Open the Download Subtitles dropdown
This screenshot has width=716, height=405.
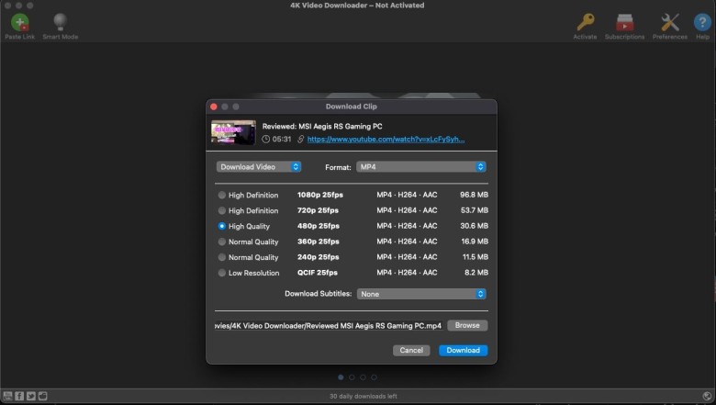click(x=421, y=294)
